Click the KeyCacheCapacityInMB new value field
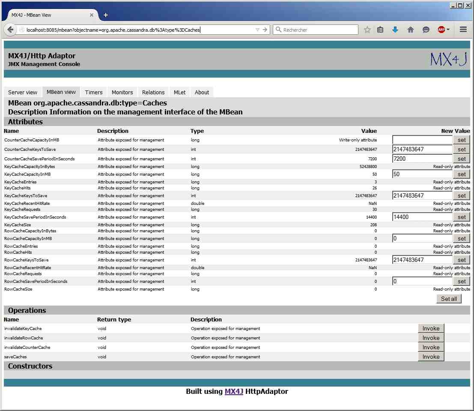This screenshot has width=474, height=411. (422, 174)
